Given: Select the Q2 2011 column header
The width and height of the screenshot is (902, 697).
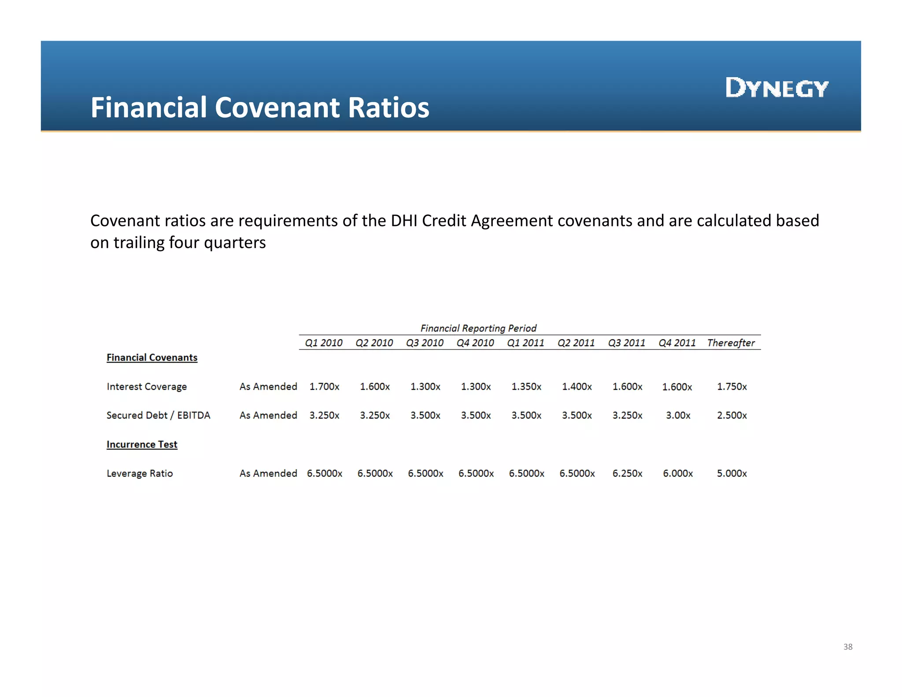Looking at the screenshot, I should (x=576, y=343).
